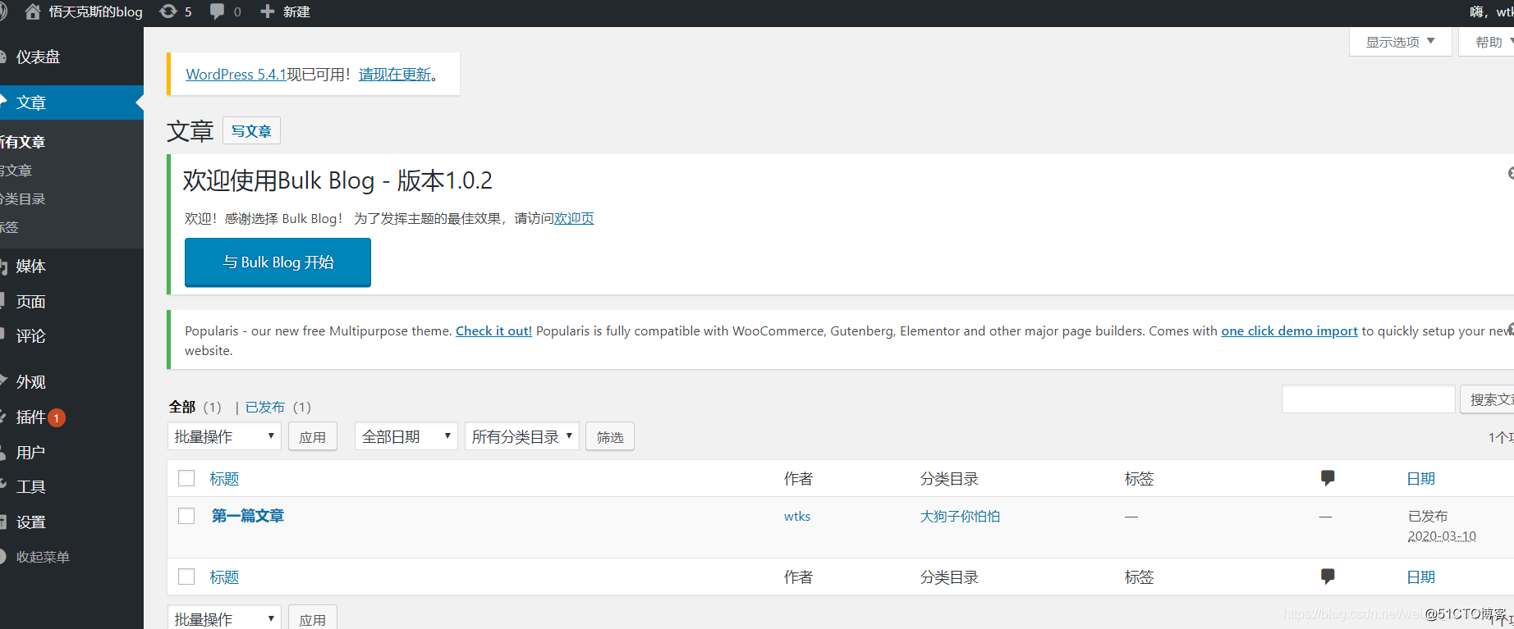Open the post titled 第一篇文章
The height and width of the screenshot is (629, 1514).
tap(248, 516)
